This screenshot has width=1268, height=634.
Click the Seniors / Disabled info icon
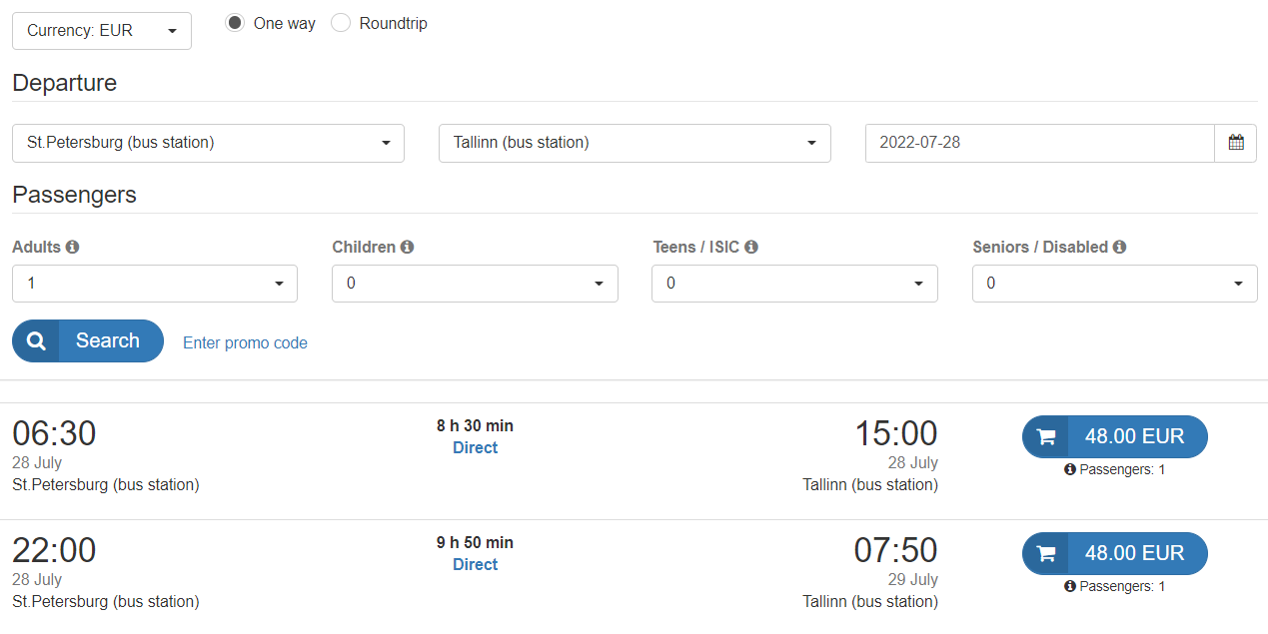(1120, 247)
